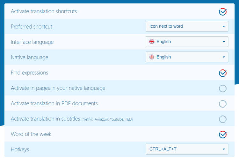Open the Interface language dropdown
Viewport: 239px width, 160px height.
click(x=187, y=42)
